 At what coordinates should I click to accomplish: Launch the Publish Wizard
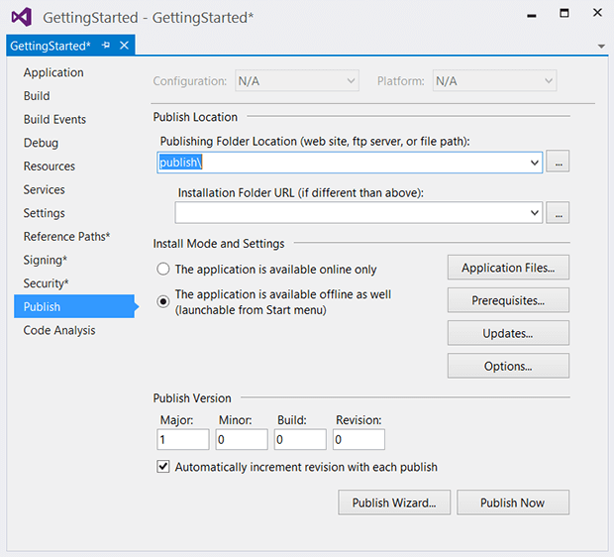[394, 502]
